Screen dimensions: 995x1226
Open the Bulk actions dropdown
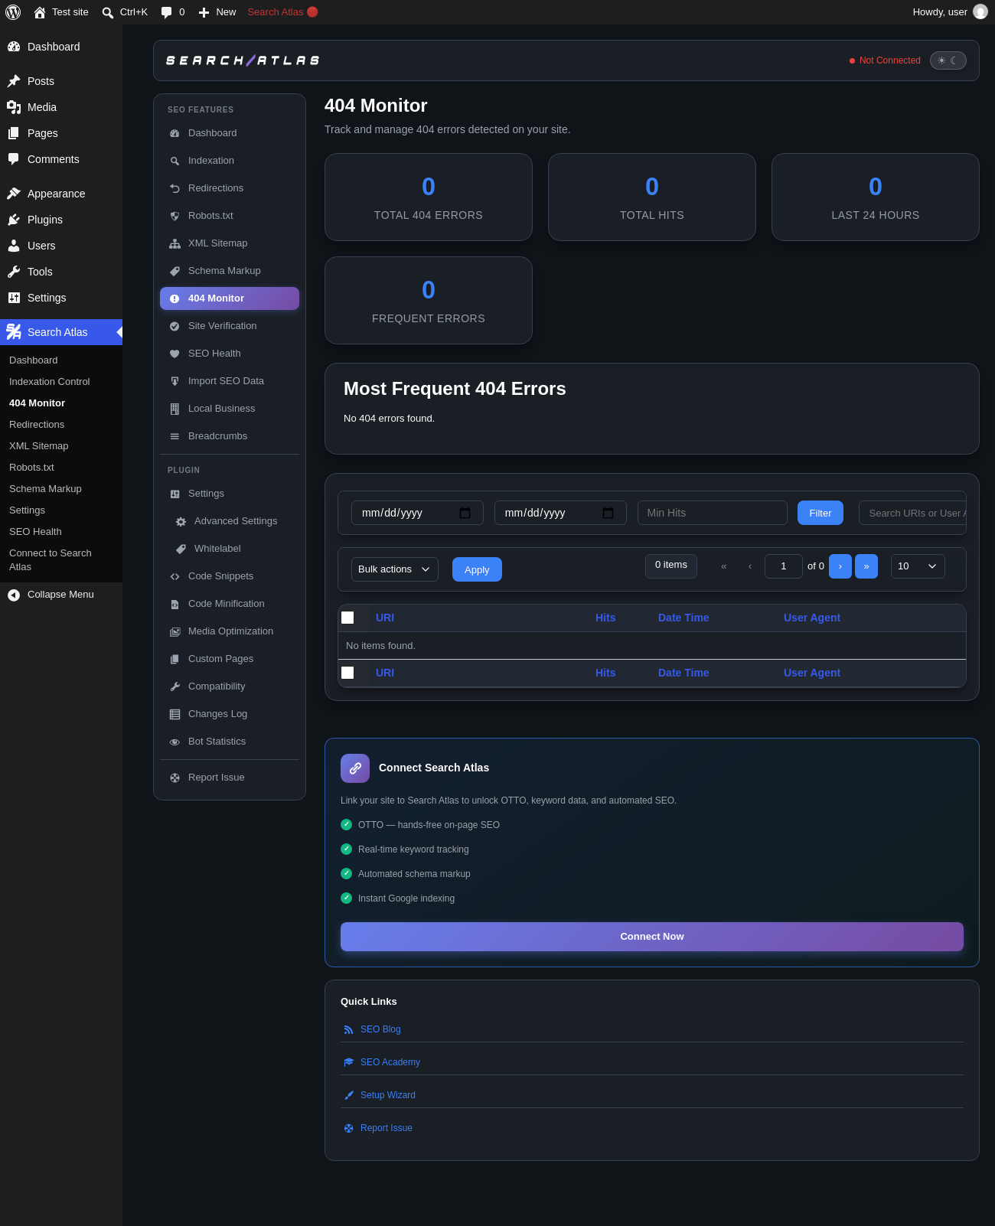coord(395,569)
